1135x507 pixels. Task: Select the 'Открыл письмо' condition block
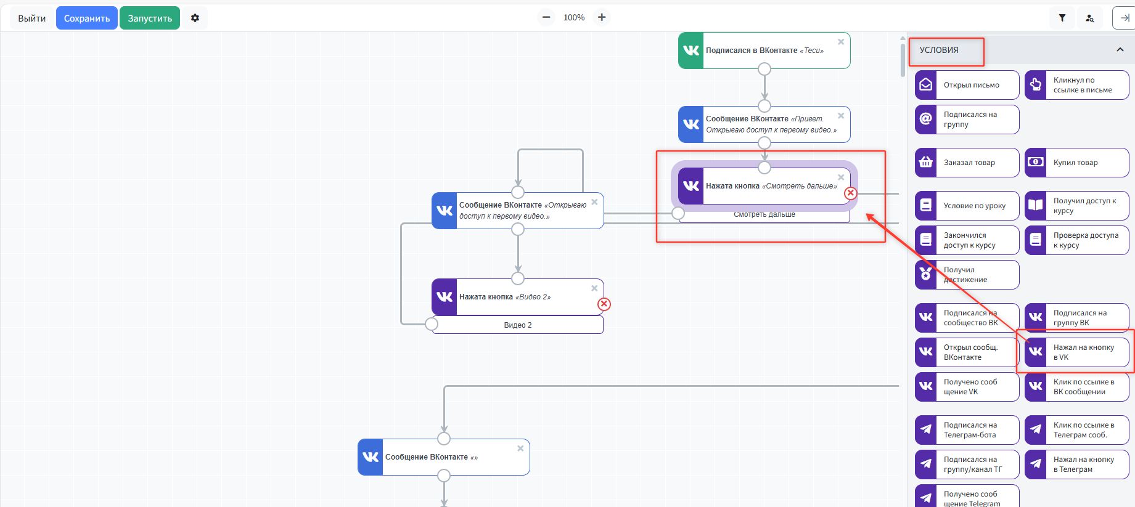click(967, 85)
